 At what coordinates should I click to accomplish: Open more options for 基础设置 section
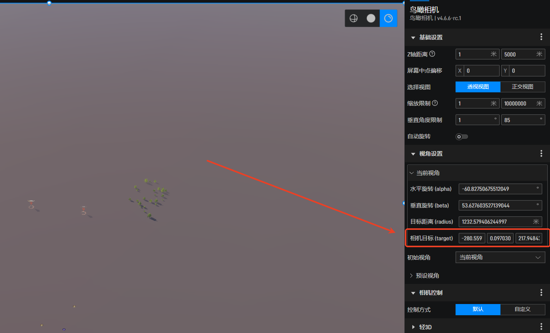pos(541,37)
